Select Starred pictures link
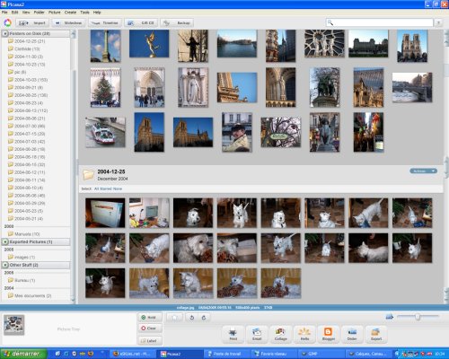The image size is (449, 359). click(x=105, y=188)
